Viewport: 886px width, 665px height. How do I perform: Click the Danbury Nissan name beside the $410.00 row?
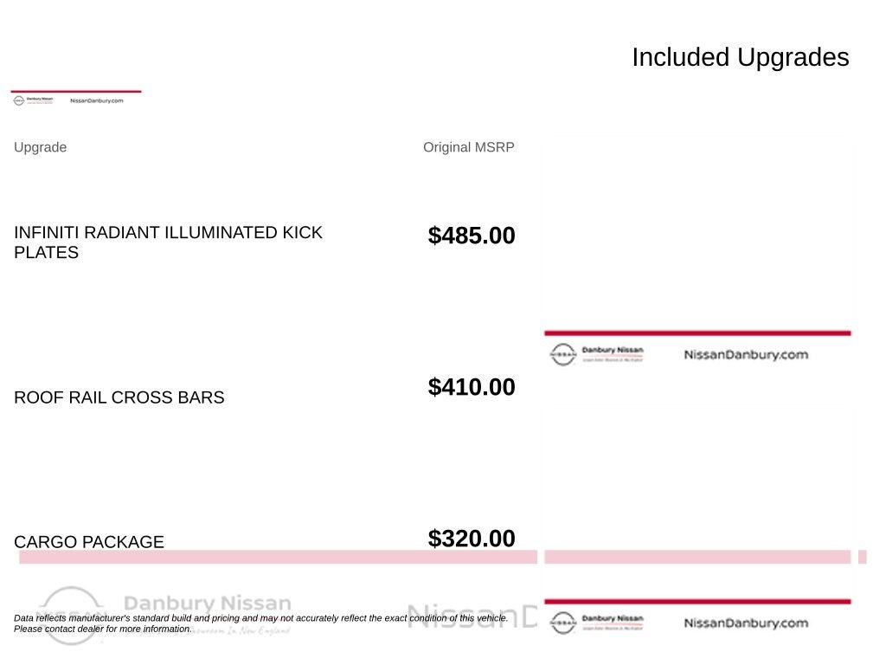[613, 350]
